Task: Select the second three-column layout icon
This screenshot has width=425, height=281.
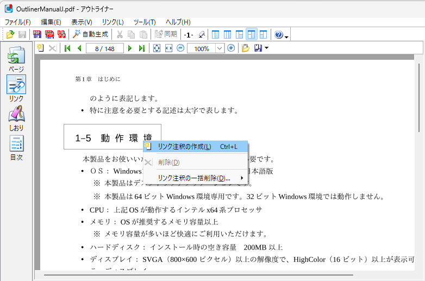Action: [227, 34]
